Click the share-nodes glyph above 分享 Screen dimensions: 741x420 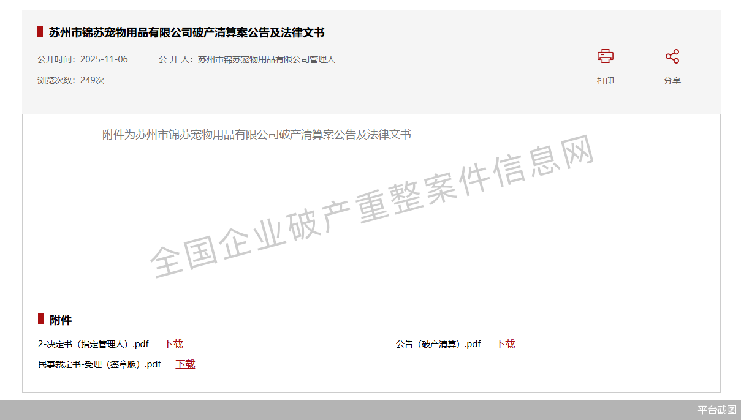click(x=672, y=55)
